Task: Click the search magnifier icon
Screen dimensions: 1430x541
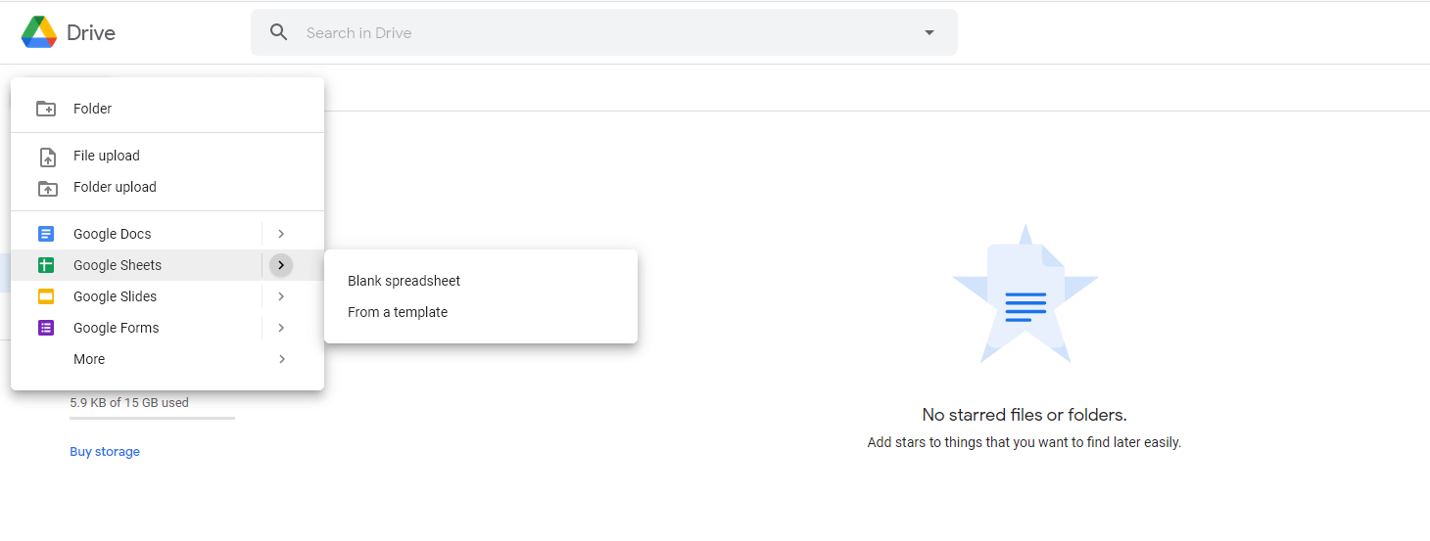Action: click(x=279, y=32)
